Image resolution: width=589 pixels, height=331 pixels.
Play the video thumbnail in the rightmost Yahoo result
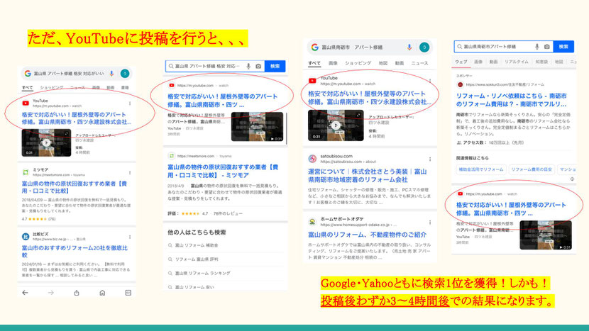[546, 235]
